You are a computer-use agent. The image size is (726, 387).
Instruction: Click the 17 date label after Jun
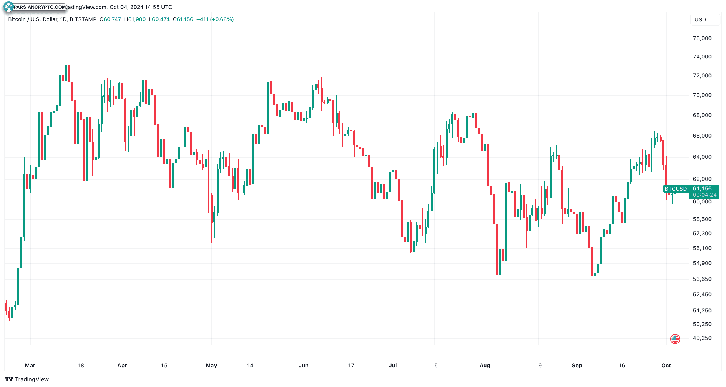(x=351, y=365)
